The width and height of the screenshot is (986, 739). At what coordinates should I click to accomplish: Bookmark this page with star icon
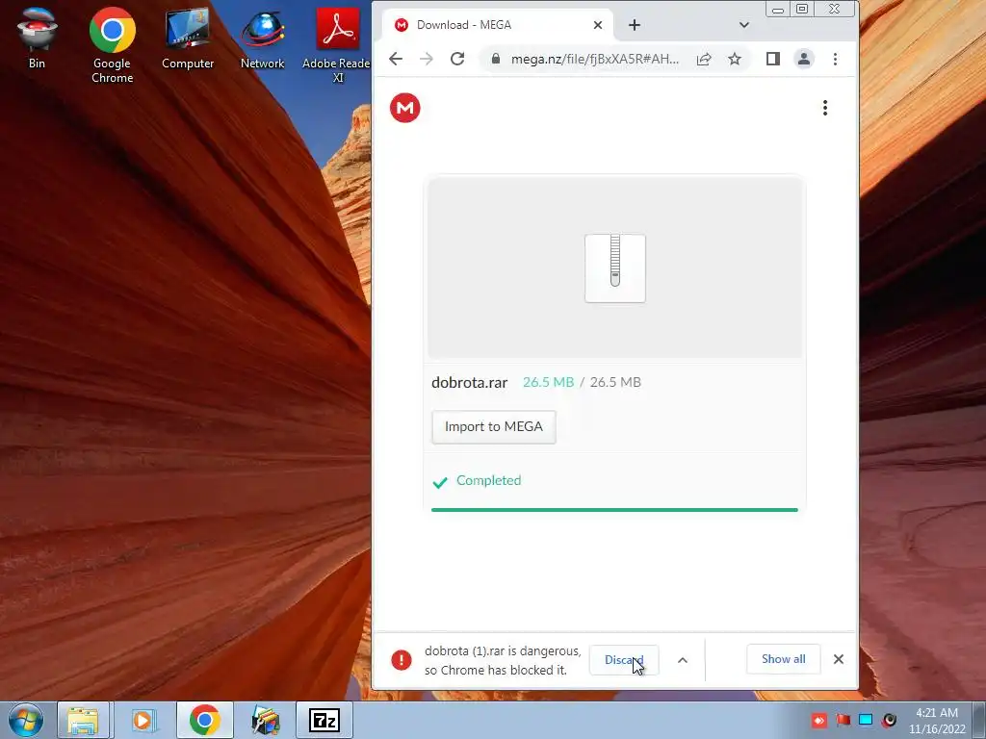pyautogui.click(x=735, y=59)
